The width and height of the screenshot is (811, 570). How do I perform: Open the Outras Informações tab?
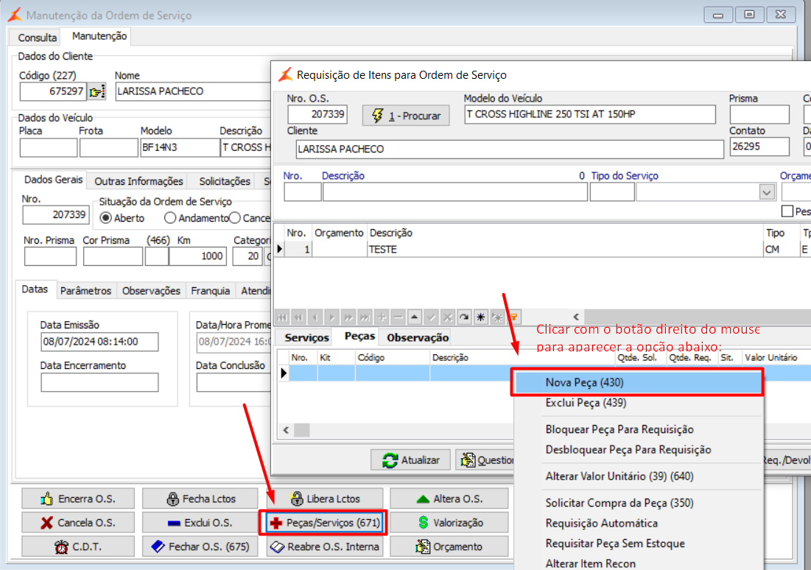(x=138, y=182)
